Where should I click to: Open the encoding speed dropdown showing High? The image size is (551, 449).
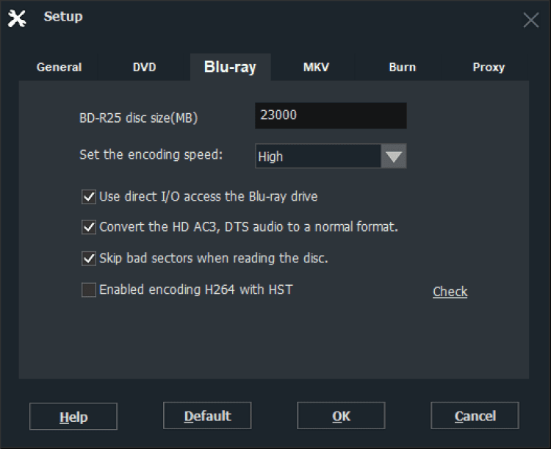pos(317,157)
